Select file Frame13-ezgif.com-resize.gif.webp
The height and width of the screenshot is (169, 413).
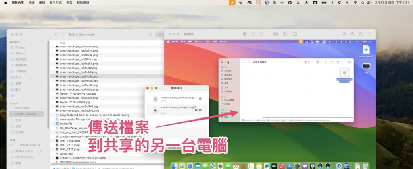click(83, 158)
